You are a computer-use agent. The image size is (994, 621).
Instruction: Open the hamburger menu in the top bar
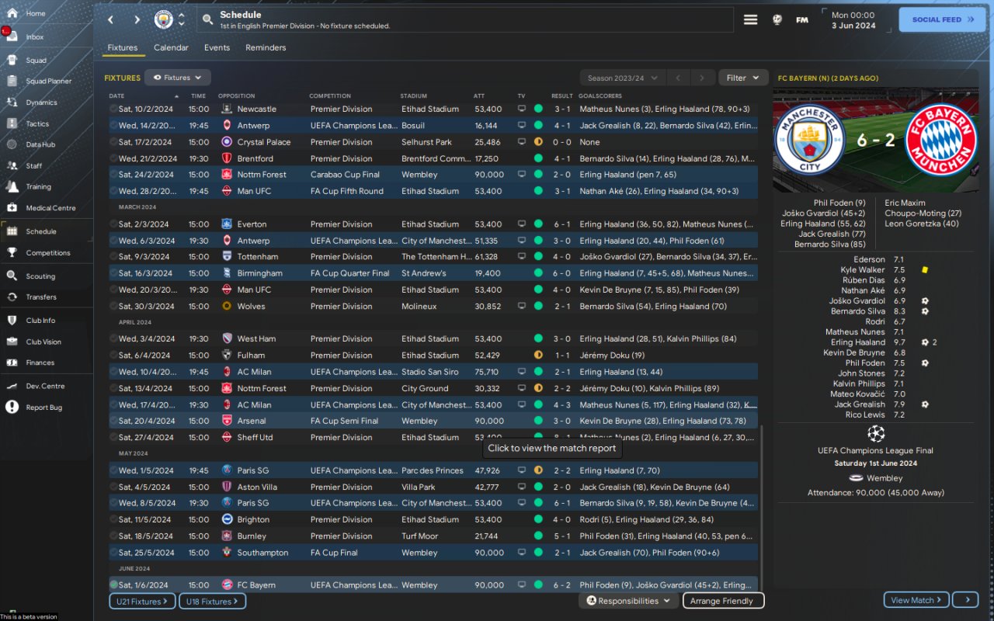point(750,19)
